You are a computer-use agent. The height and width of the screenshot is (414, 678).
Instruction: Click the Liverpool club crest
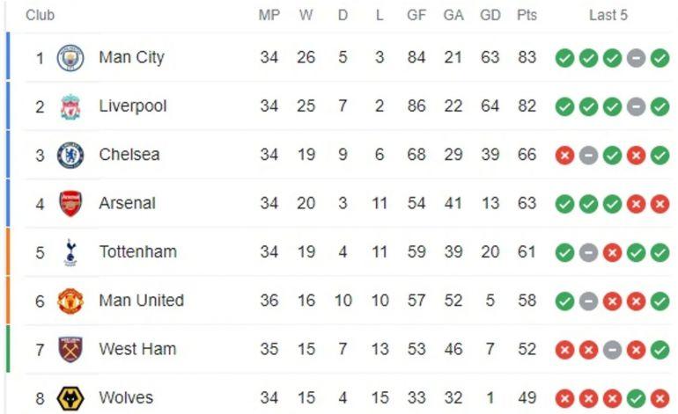[x=70, y=106]
